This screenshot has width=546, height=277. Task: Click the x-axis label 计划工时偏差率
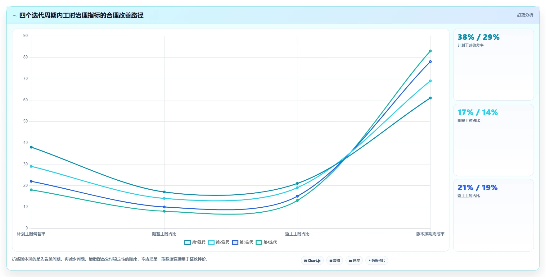point(31,234)
